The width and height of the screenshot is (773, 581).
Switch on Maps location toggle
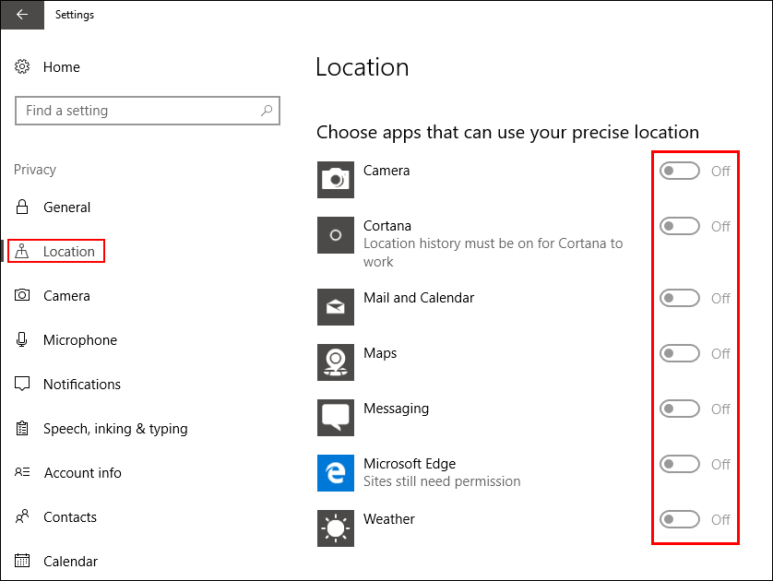click(679, 353)
